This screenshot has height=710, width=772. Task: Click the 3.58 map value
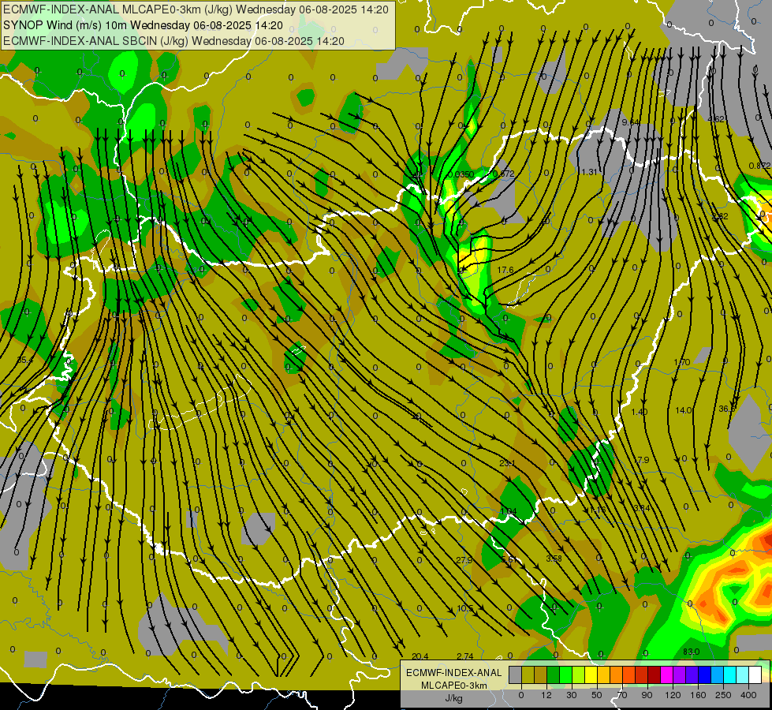pos(554,559)
